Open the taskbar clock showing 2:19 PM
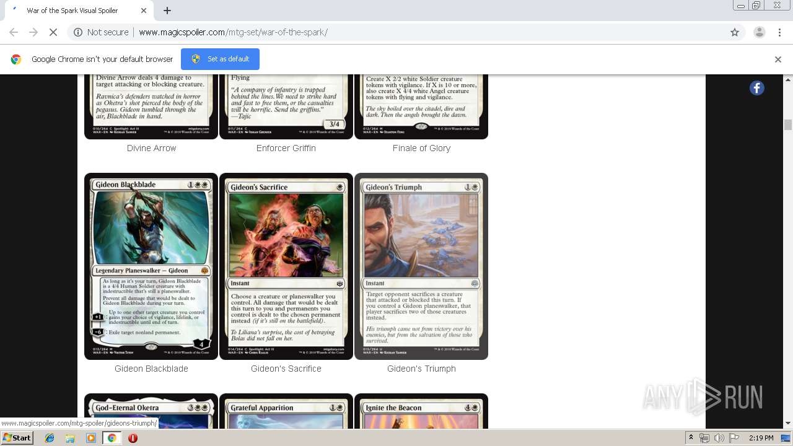Screen dimensions: 793x446 761,438
